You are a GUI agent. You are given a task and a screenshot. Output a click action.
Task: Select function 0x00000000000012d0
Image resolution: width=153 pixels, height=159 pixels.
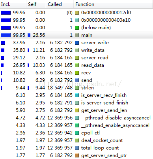(106, 13)
